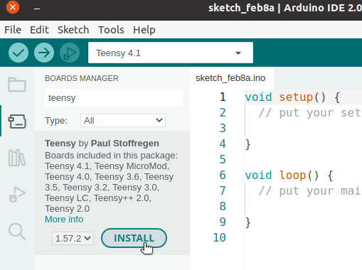The height and width of the screenshot is (270, 362).
Task: Click the Verify checkmark button
Action: [18, 53]
